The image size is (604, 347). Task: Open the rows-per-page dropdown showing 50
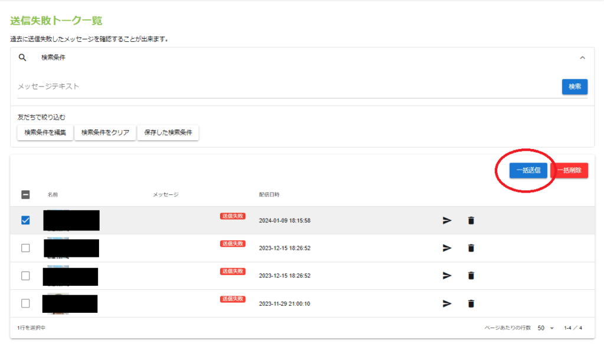pyautogui.click(x=546, y=328)
